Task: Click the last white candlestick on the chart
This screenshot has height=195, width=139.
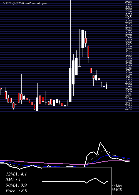Action: [106, 87]
